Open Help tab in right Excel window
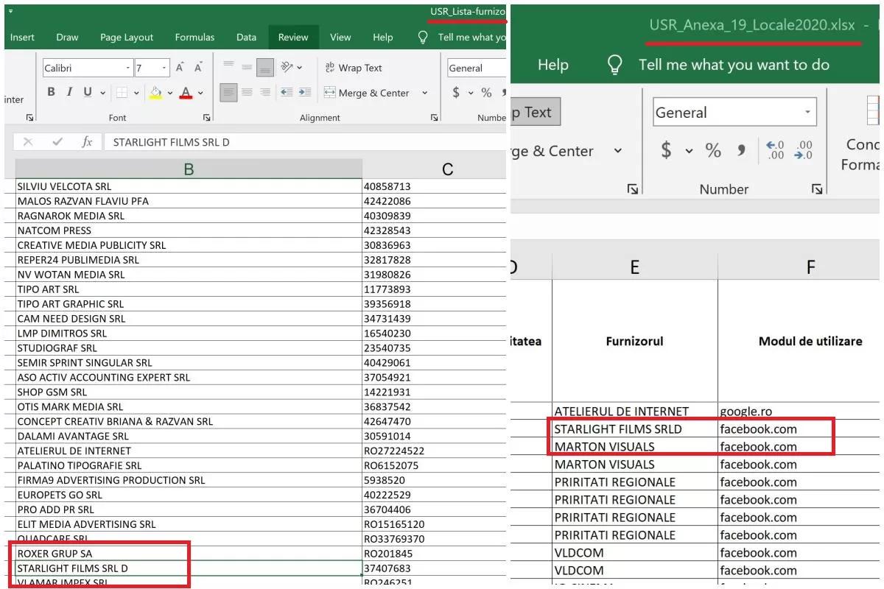The image size is (884, 589). 552,65
